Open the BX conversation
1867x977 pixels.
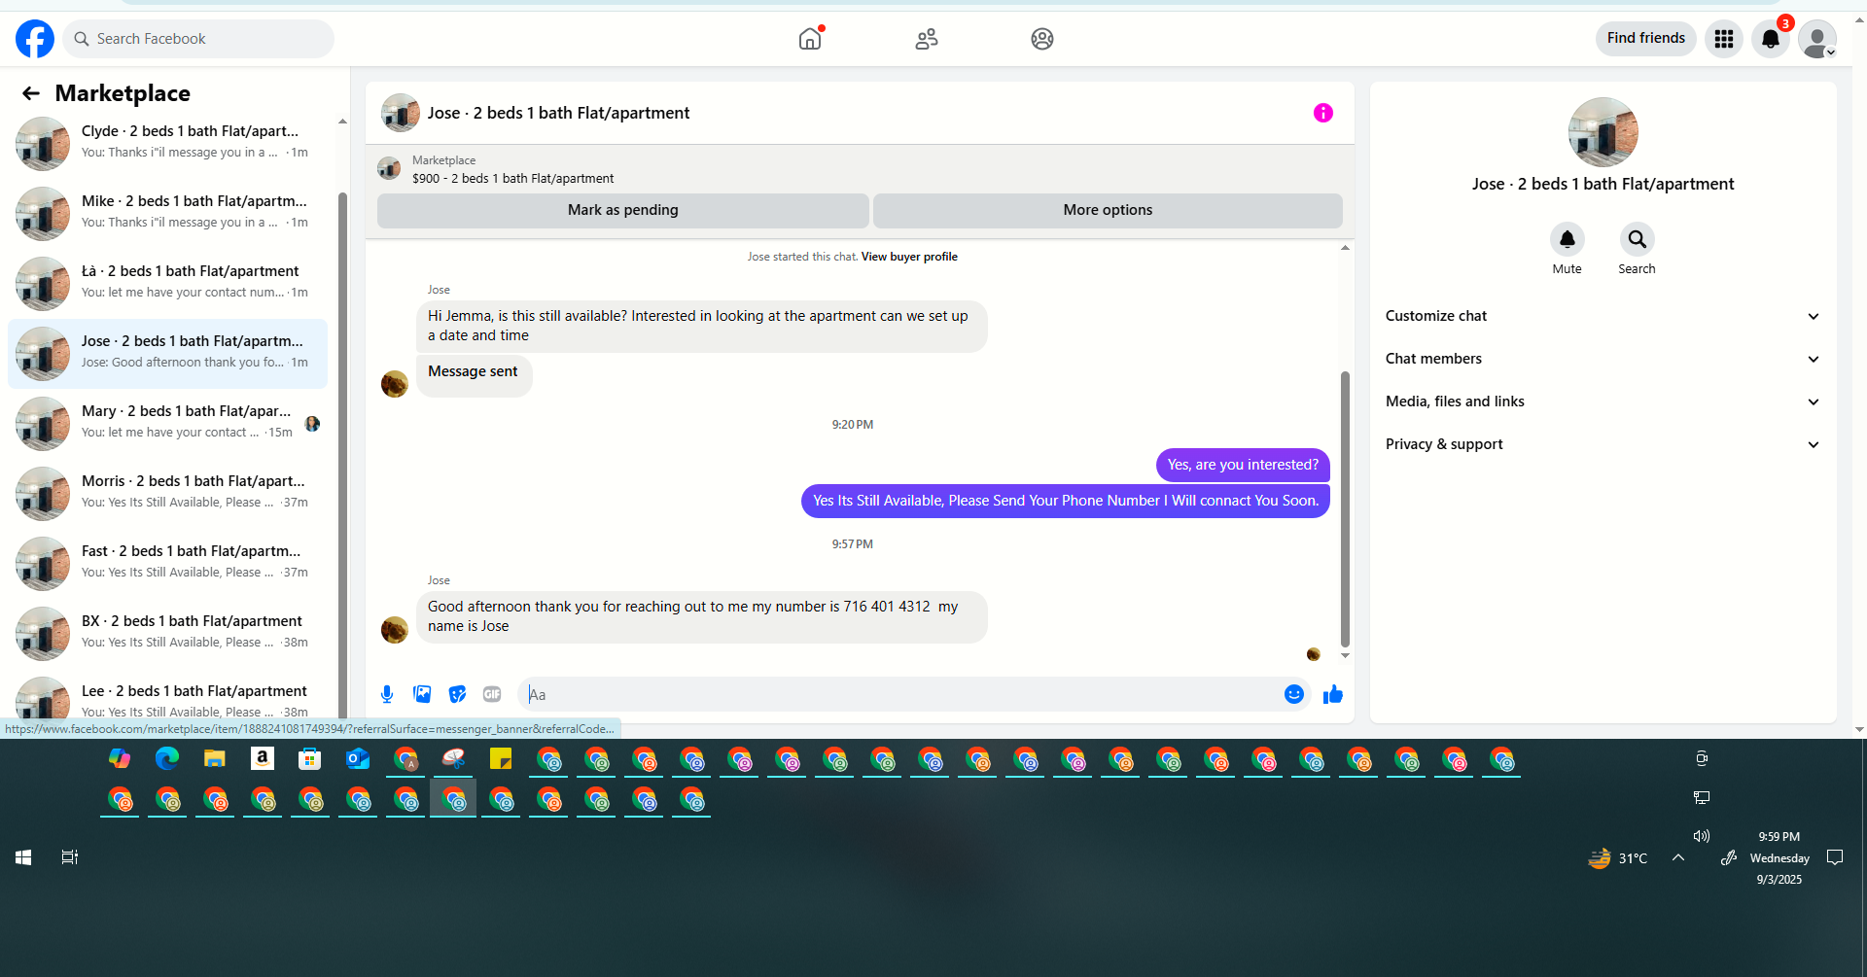tap(167, 633)
